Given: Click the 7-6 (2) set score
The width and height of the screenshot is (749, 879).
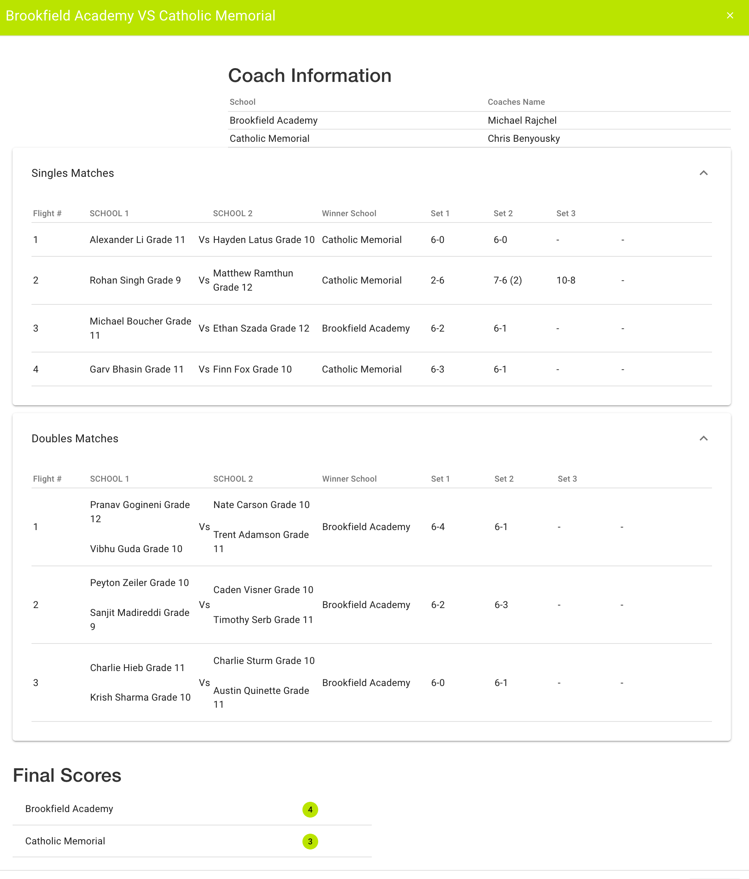Looking at the screenshot, I should 507,280.
